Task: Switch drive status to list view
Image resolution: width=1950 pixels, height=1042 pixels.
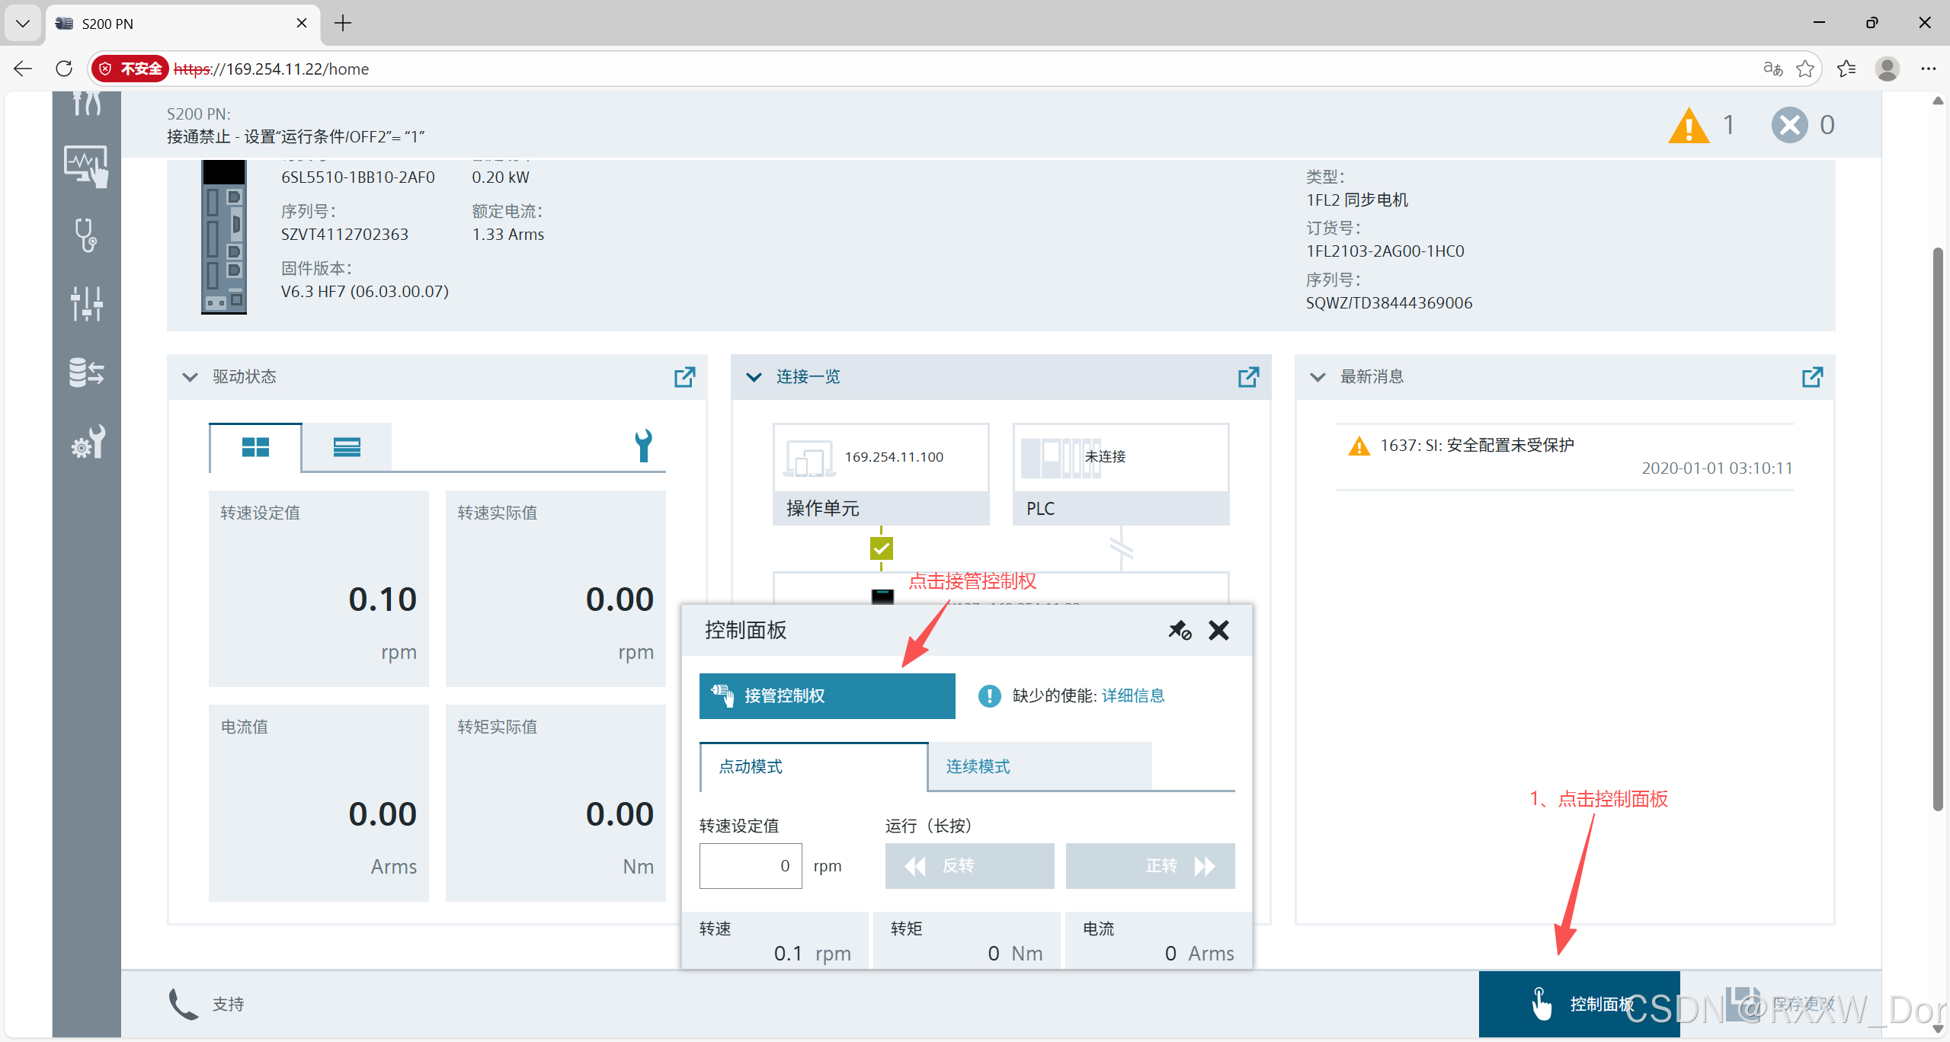Action: click(x=347, y=447)
